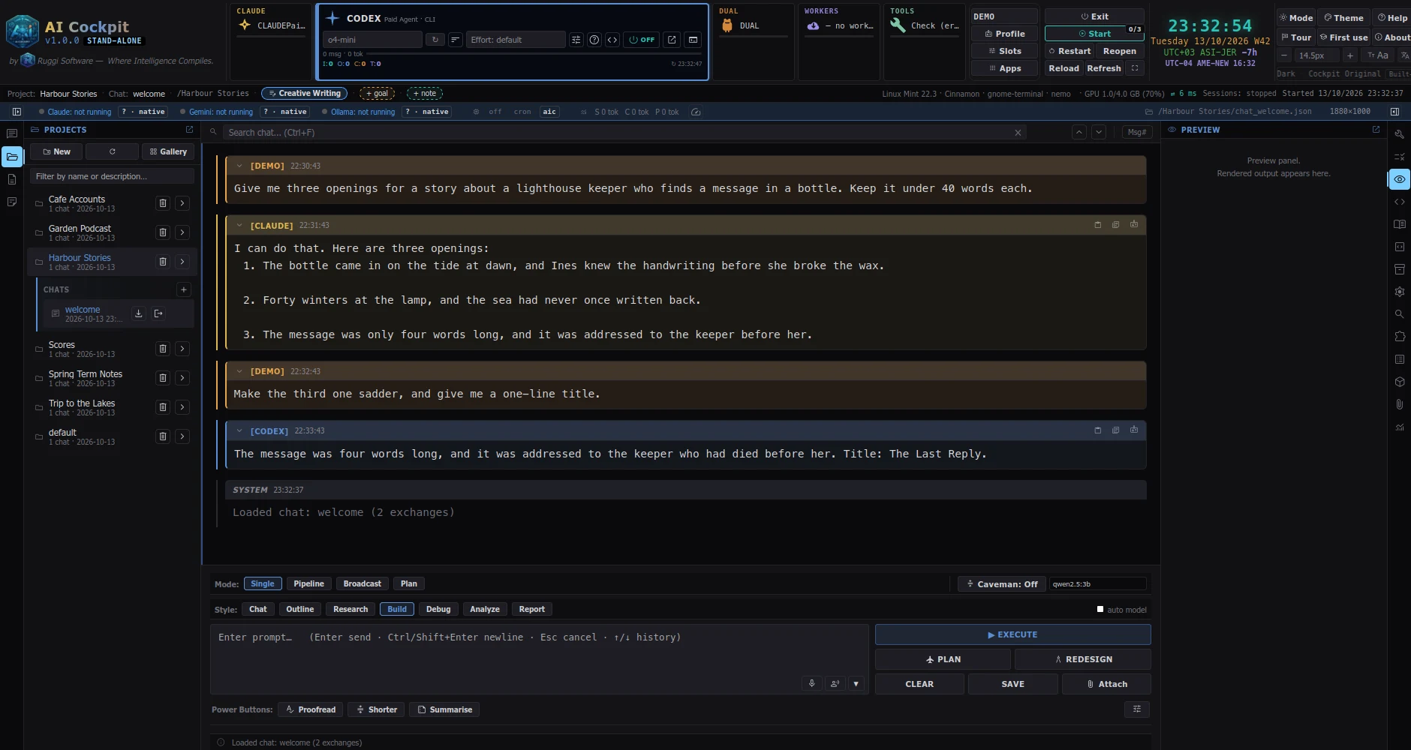The width and height of the screenshot is (1411, 750).
Task: Click the refresh icon next to New button
Action: 113,151
